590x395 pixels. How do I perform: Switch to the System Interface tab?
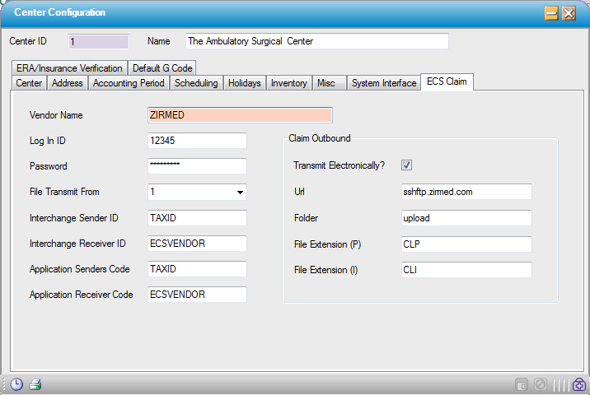[x=383, y=83]
